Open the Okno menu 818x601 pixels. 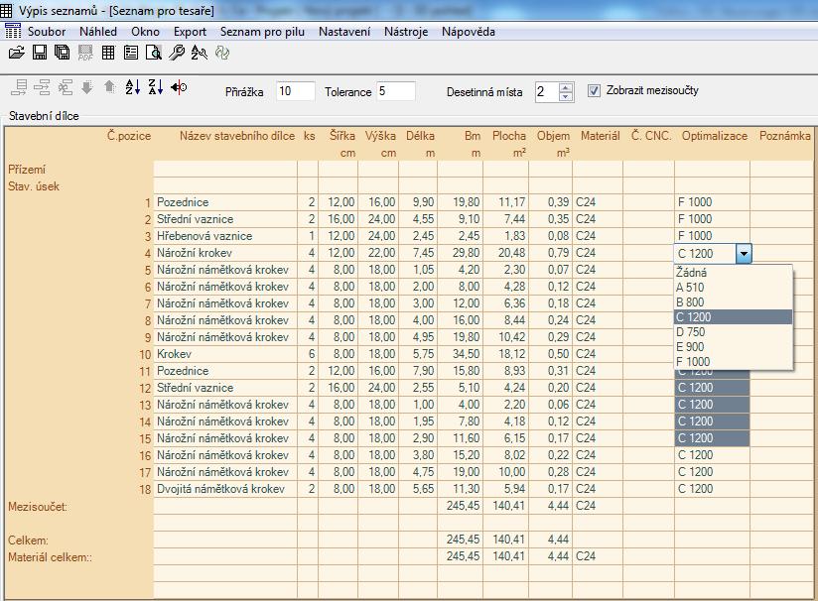tap(145, 32)
